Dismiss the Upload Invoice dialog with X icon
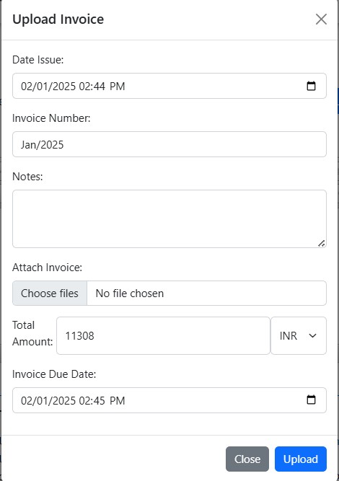Screen dimensions: 339x481 pos(321,19)
